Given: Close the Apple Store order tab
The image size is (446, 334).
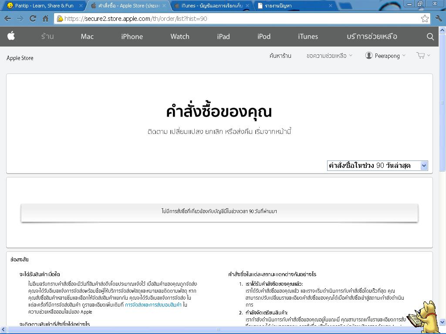Looking at the screenshot, I should click(164, 5).
